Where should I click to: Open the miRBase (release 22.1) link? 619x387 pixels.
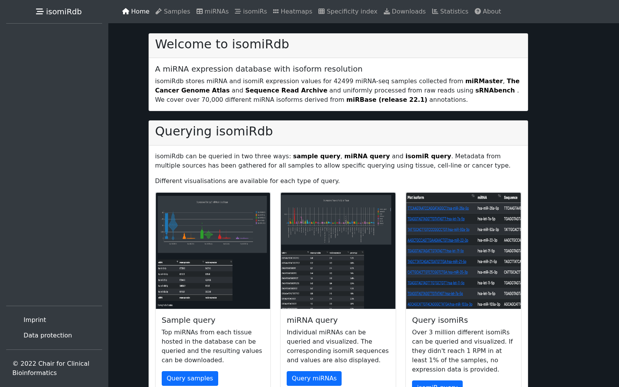[x=386, y=99]
